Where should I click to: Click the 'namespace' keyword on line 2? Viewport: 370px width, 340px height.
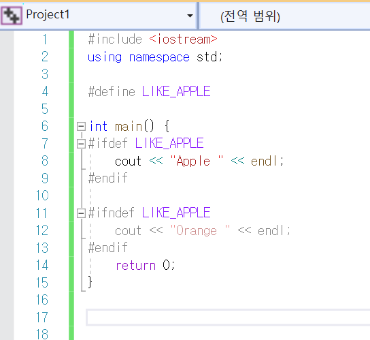[159, 57]
